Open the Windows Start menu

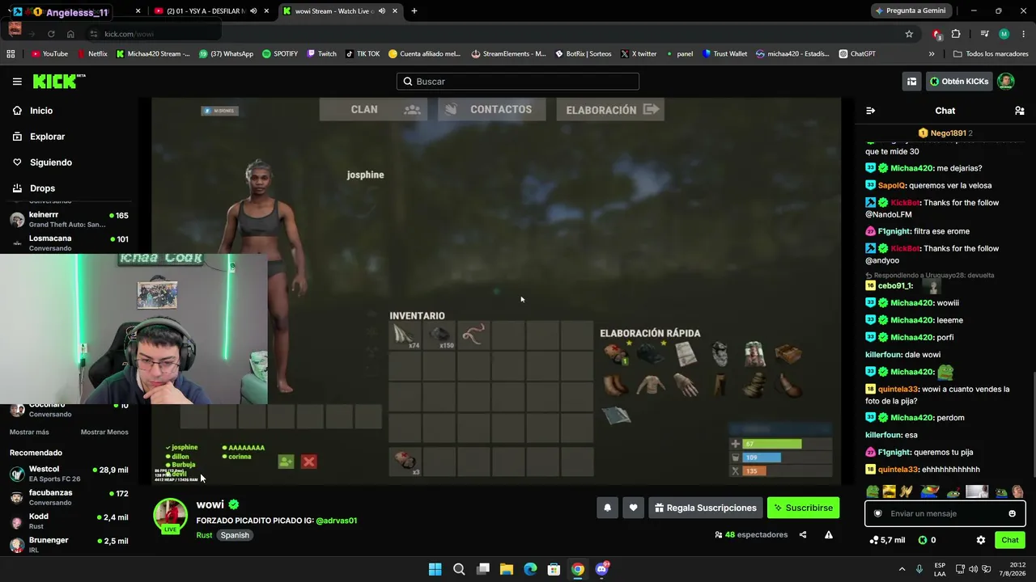tap(435, 569)
